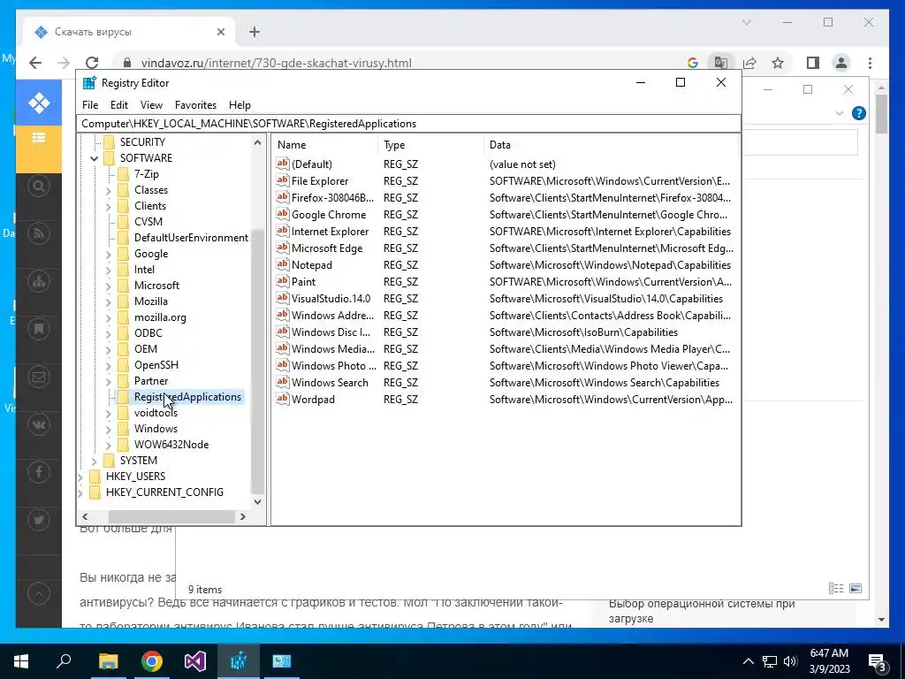Screen dimensions: 905x679
Task: Open the notification center icon
Action: pyautogui.click(x=877, y=661)
